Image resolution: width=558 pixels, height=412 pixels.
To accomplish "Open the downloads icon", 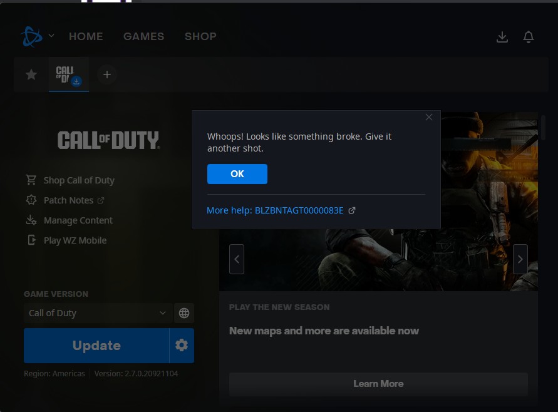I will coord(502,37).
